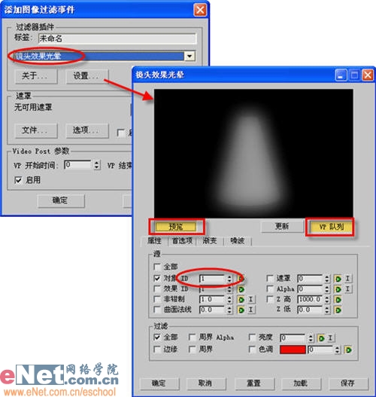Click 设置... in the filter event dialog

click(87, 76)
